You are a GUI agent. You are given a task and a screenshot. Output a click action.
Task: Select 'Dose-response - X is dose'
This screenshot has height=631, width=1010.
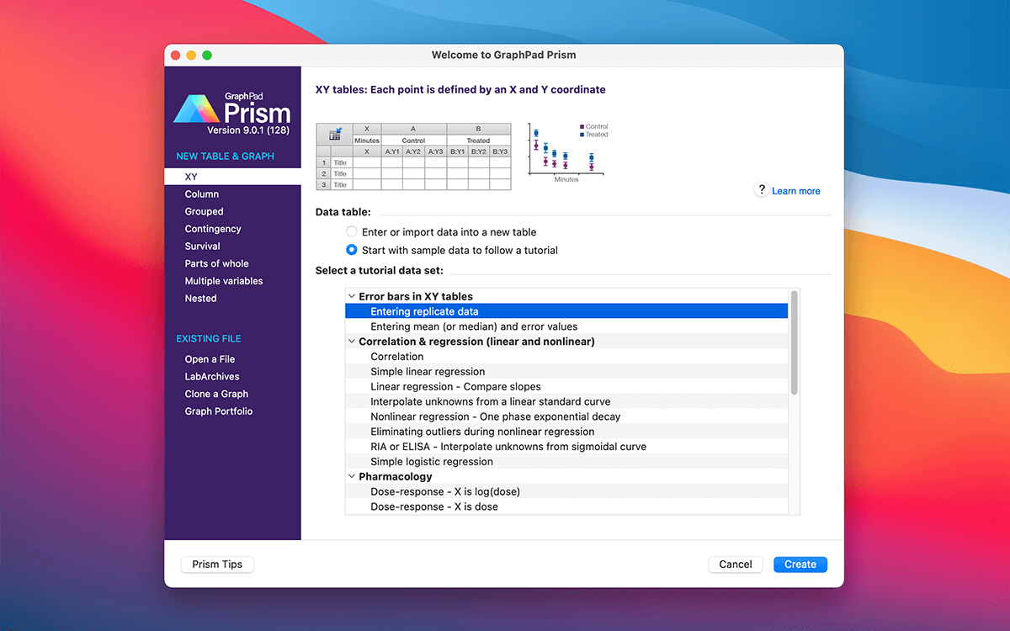566,506
